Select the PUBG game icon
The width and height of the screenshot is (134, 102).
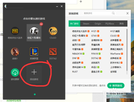point(15,31)
